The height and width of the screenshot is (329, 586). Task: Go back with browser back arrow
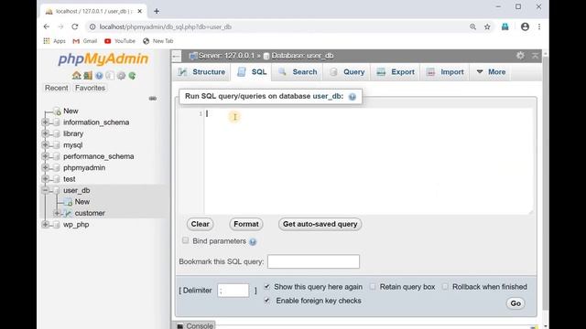[47, 27]
